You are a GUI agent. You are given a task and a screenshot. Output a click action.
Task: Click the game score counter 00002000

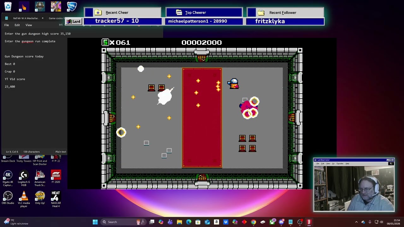202,42
